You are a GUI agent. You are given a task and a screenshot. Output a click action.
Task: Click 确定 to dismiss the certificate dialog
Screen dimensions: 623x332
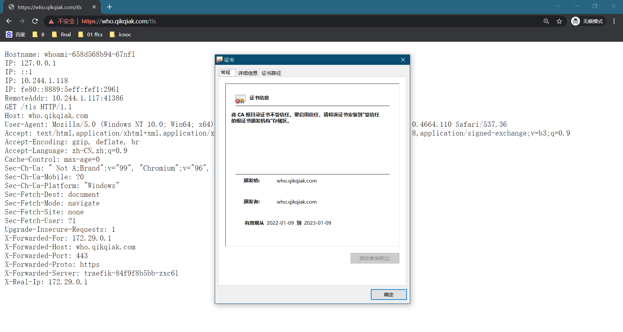pyautogui.click(x=389, y=294)
